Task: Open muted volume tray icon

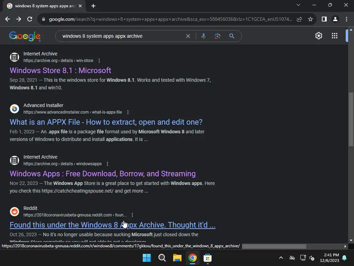Action: pyautogui.click(x=312, y=258)
